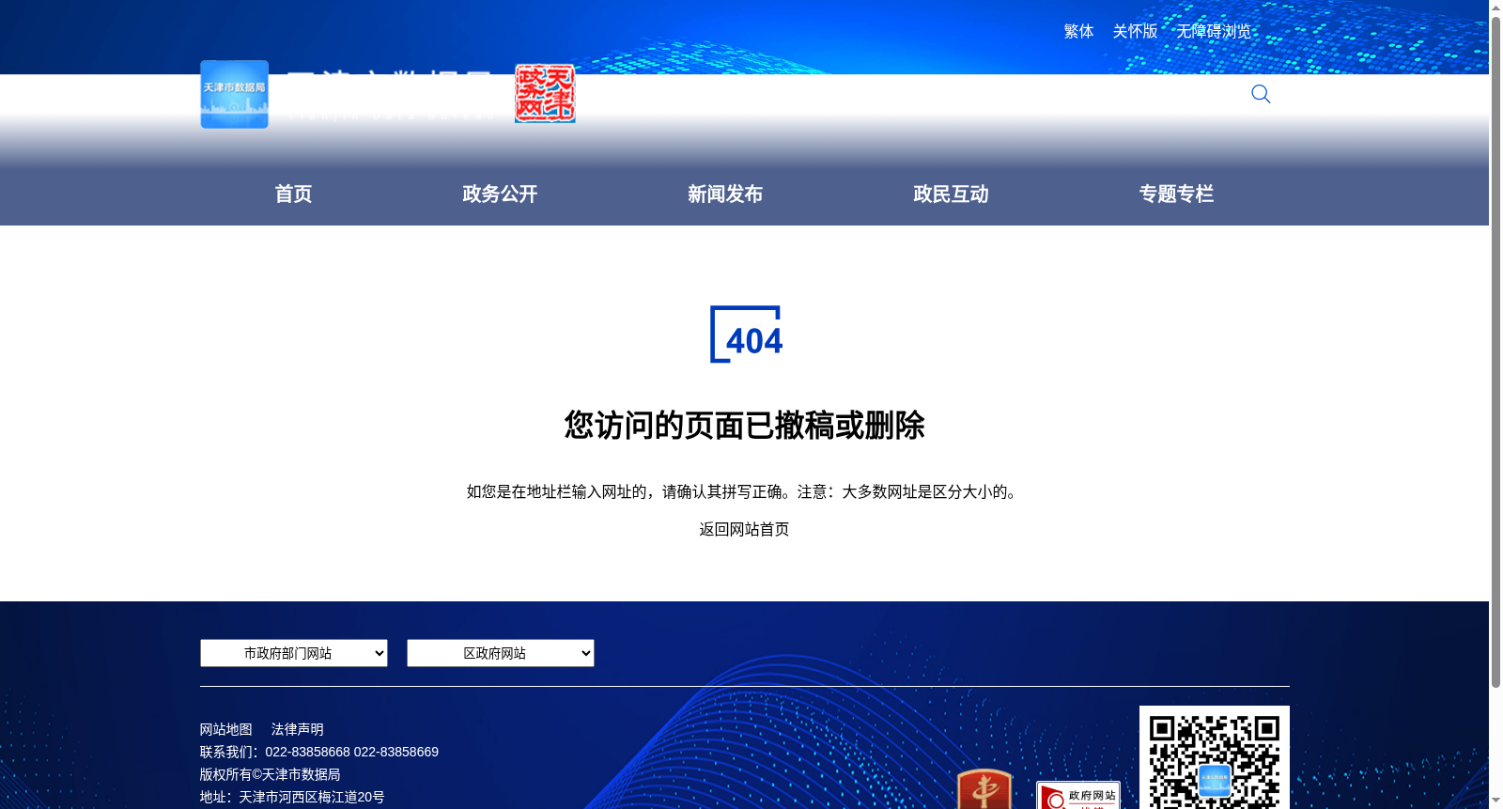Click the address 天津市河西区梅江道20号 text
Image resolution: width=1503 pixels, height=809 pixels.
pyautogui.click(x=312, y=797)
